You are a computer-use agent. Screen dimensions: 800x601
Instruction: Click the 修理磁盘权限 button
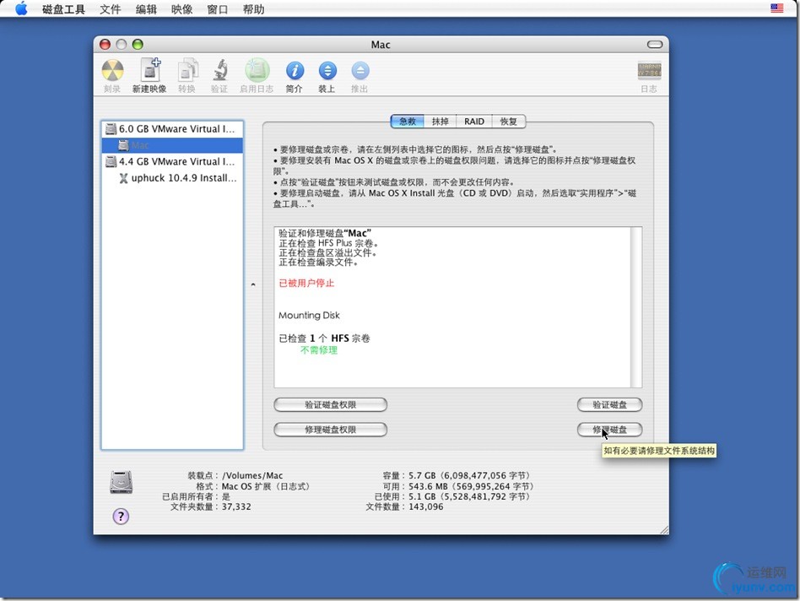(x=330, y=430)
